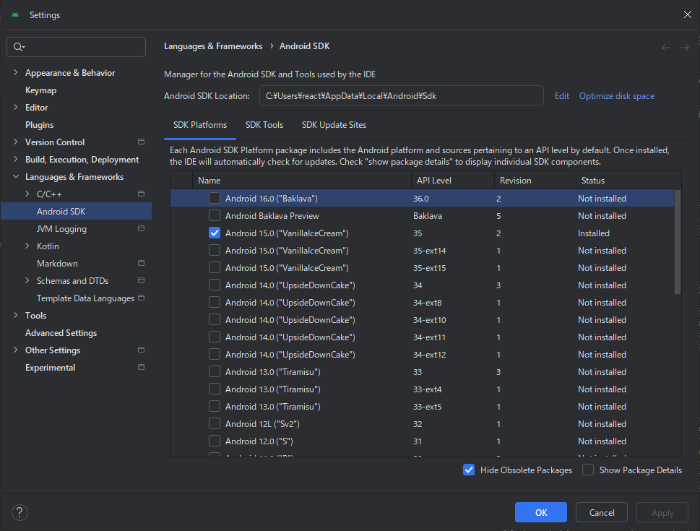Image resolution: width=700 pixels, height=531 pixels.
Task: Click Optimize disk space link
Action: (x=616, y=96)
